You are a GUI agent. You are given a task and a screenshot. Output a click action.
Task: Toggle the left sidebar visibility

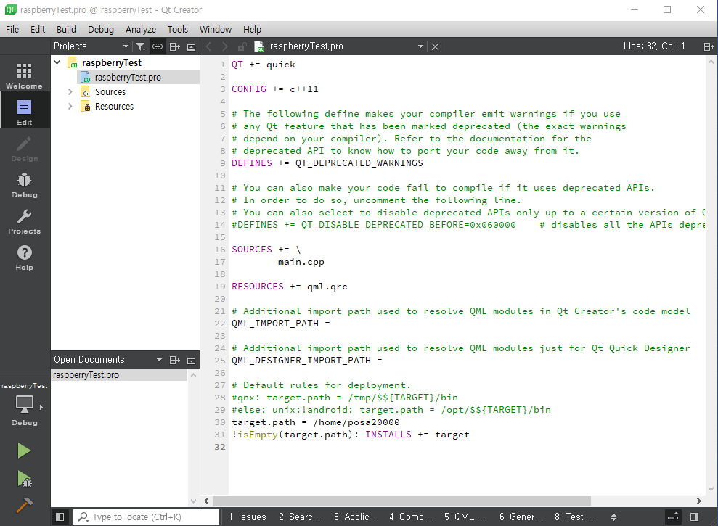click(60, 517)
